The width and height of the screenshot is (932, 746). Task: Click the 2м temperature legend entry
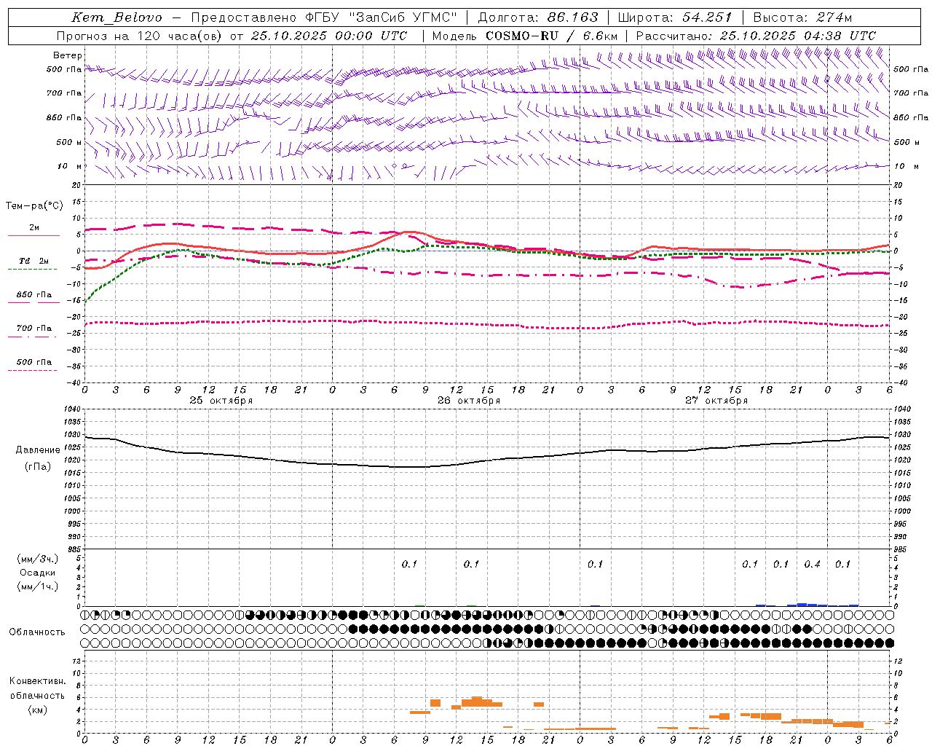coord(34,227)
